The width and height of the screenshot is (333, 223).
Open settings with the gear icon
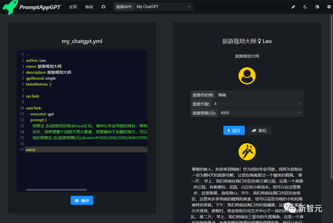[329, 7]
